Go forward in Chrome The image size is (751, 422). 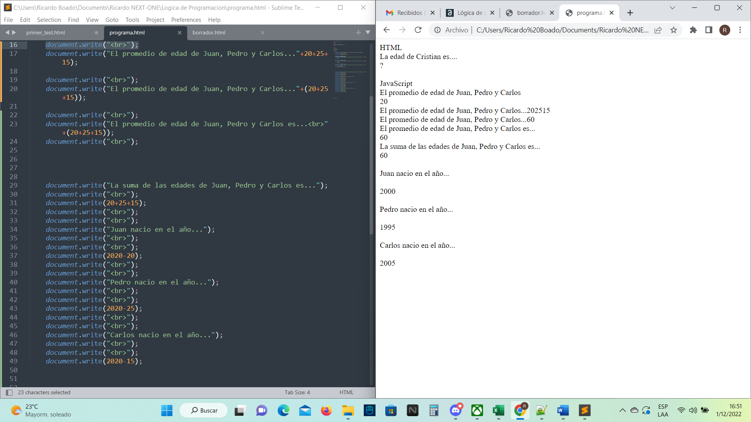point(402,30)
